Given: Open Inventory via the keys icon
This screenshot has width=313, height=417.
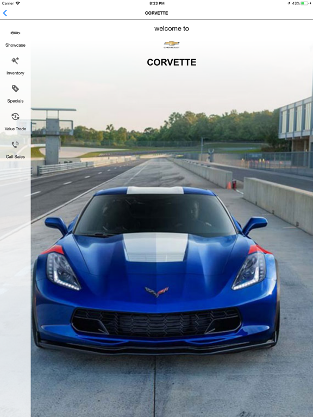Looking at the screenshot, I should point(15,61).
